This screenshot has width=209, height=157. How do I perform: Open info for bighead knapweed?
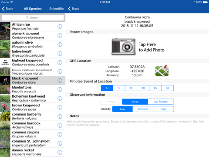(x=60, y=62)
